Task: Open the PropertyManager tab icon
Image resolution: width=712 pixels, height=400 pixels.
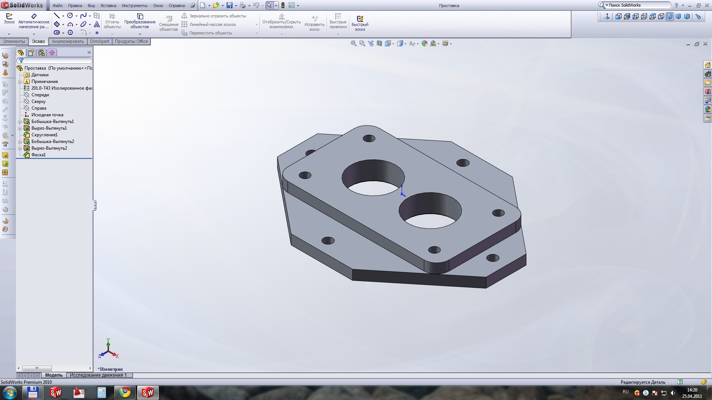Action: [31, 53]
